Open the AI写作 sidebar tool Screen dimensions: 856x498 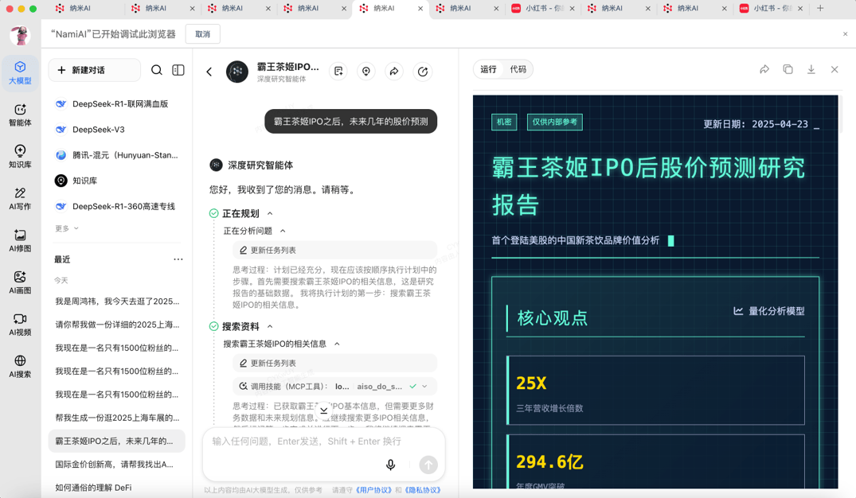pos(20,199)
